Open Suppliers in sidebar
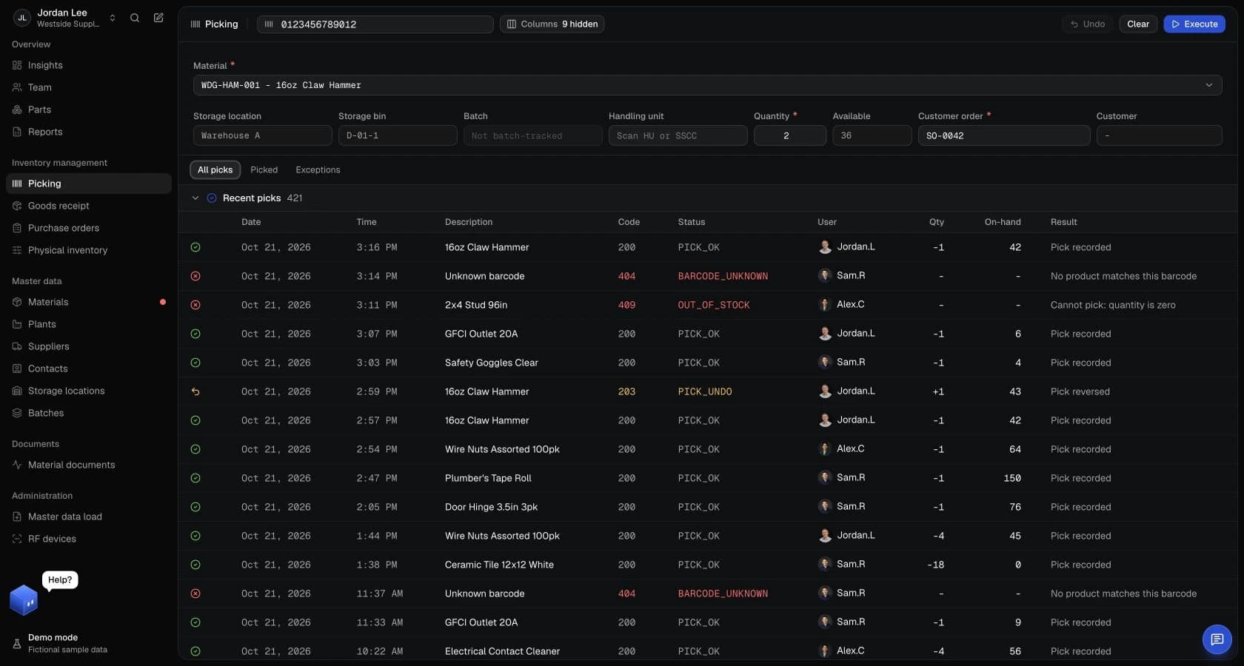 tap(89, 346)
